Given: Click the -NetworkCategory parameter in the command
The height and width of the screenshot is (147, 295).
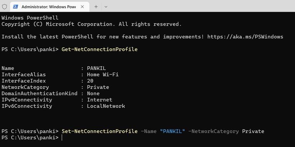Looking at the screenshot, I should pos(213,131).
